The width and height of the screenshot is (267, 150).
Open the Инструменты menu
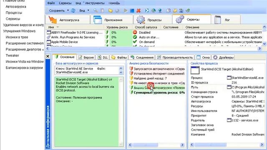(x=95, y=3)
